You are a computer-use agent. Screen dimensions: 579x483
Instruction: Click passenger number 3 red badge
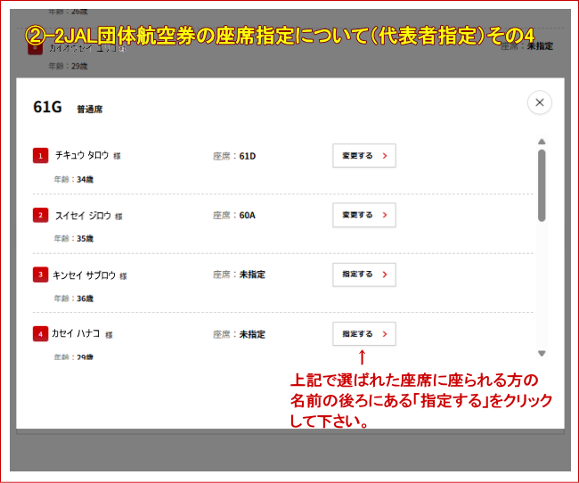click(x=41, y=274)
